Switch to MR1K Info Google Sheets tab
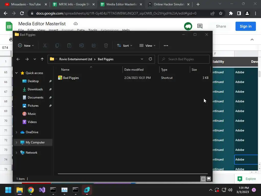The image size is (261, 196). [74, 4]
